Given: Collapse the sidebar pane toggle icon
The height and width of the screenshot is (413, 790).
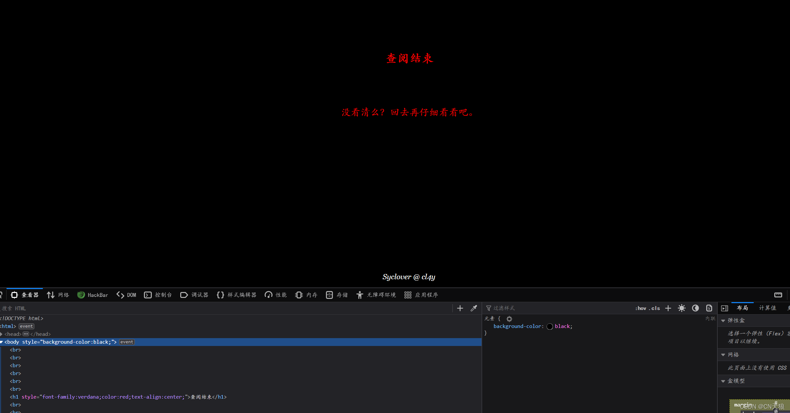Looking at the screenshot, I should tap(725, 308).
